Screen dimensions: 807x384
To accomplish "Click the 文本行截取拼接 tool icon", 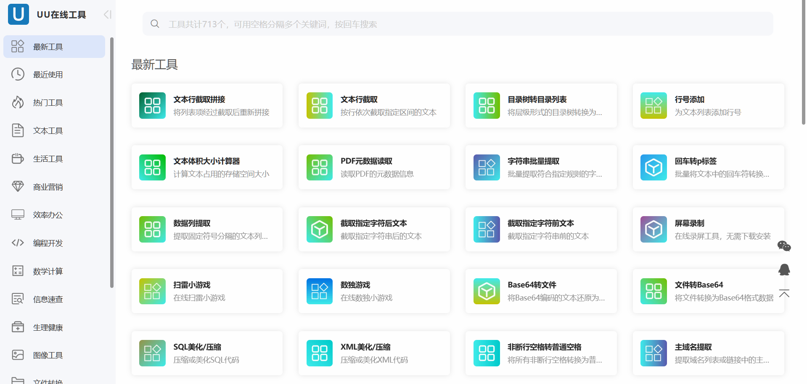I will point(152,106).
